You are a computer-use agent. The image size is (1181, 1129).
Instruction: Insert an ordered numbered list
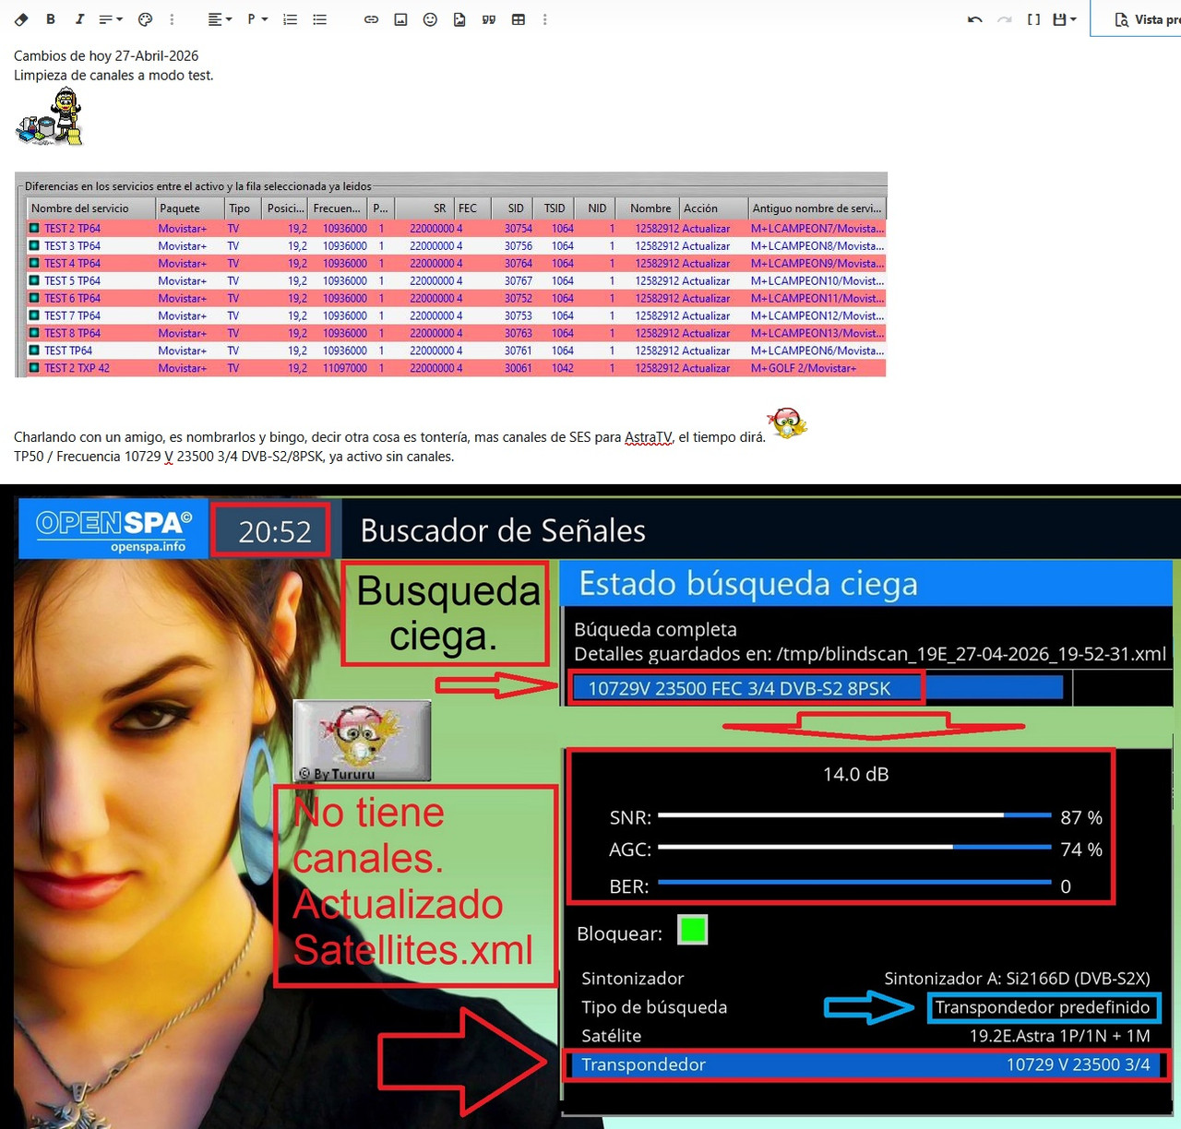pyautogui.click(x=290, y=19)
